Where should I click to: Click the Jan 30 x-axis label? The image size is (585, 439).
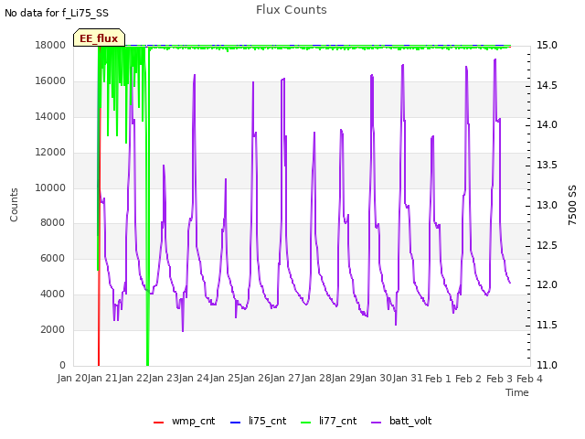click(x=378, y=378)
